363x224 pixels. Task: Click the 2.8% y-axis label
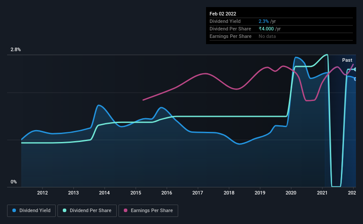[15, 50]
